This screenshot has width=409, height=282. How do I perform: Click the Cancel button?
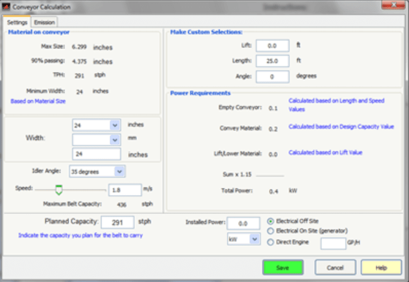coord(335,267)
